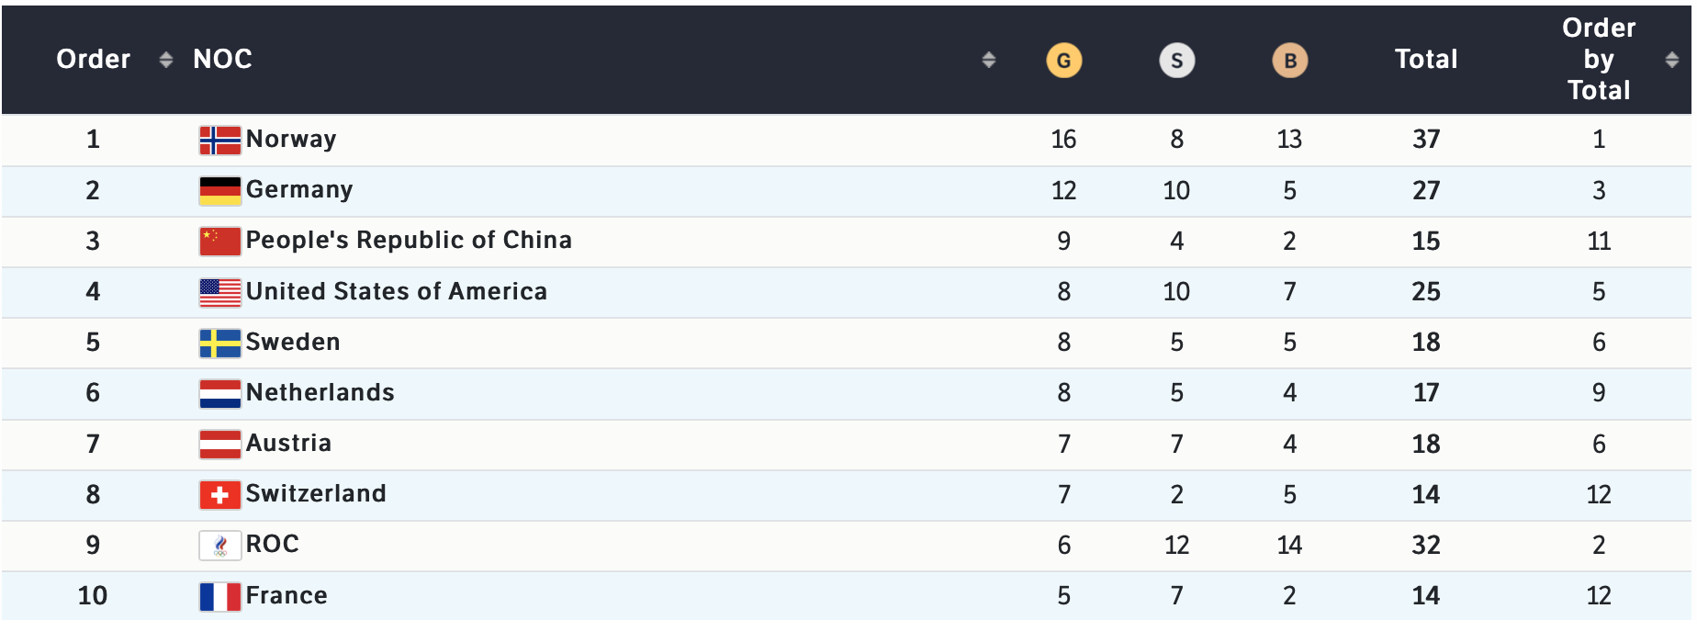
Task: Click the ROC emblem icon
Action: 219,545
